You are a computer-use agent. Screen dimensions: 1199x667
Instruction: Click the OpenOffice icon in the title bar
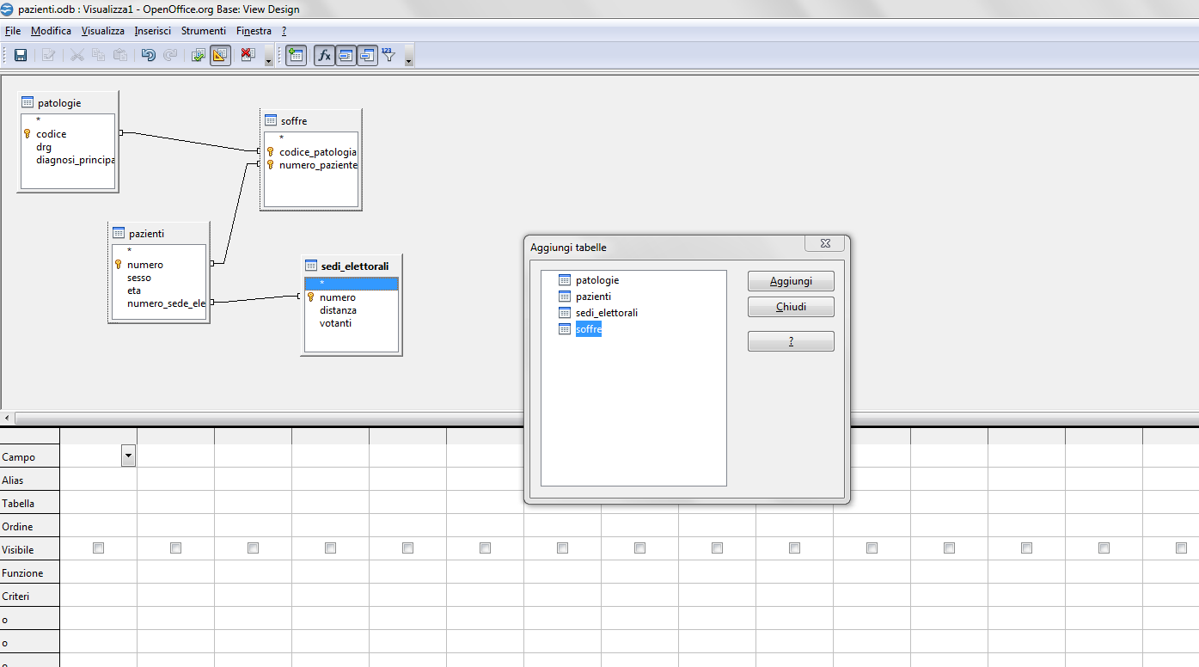click(7, 9)
